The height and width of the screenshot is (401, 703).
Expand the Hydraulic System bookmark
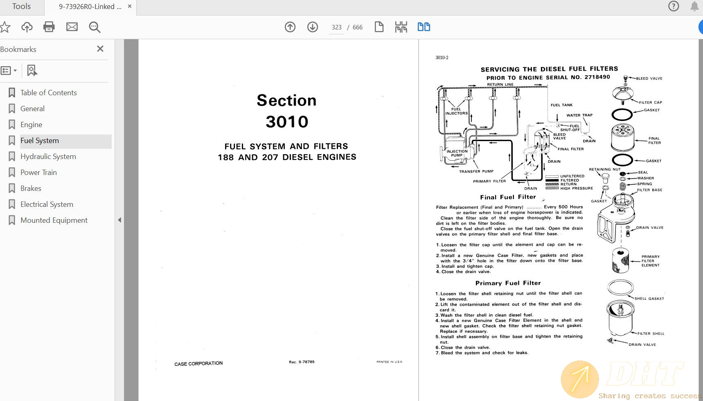[x=48, y=156]
